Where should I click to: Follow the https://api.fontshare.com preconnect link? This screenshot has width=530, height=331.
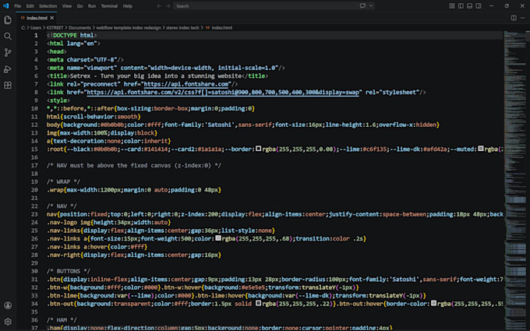[186, 84]
